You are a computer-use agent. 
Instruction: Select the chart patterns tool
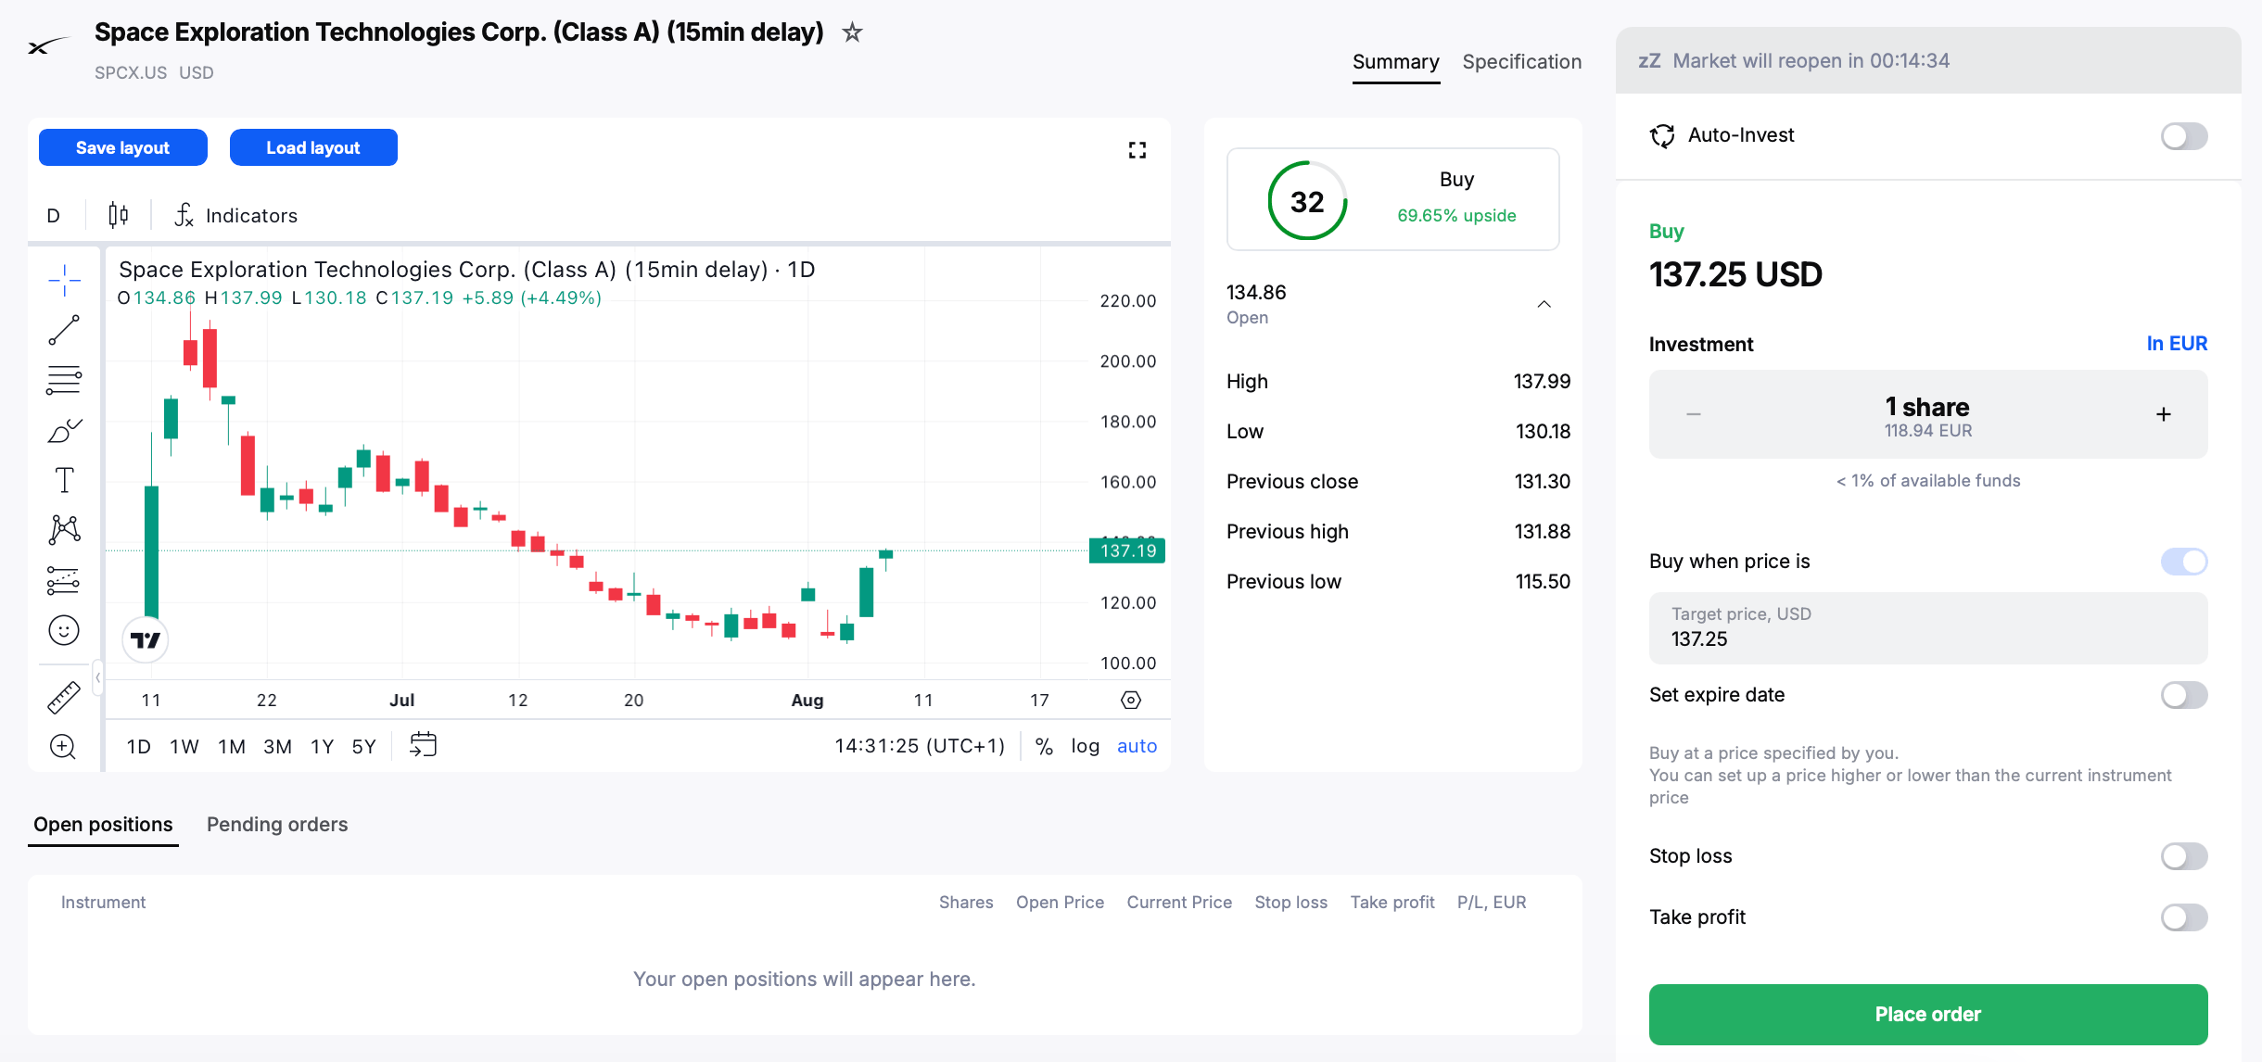pyautogui.click(x=64, y=530)
